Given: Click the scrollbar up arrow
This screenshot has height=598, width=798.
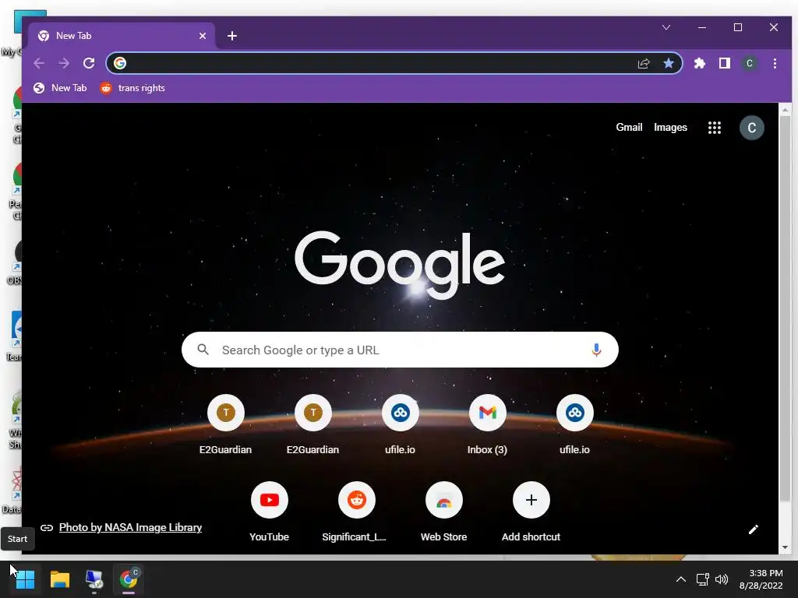Looking at the screenshot, I should pyautogui.click(x=785, y=109).
